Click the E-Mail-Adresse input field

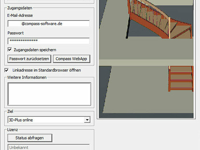pyautogui.click(x=49, y=24)
